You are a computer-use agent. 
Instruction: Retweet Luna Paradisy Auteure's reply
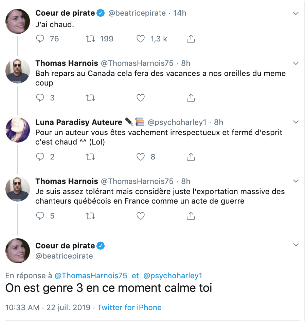point(90,157)
